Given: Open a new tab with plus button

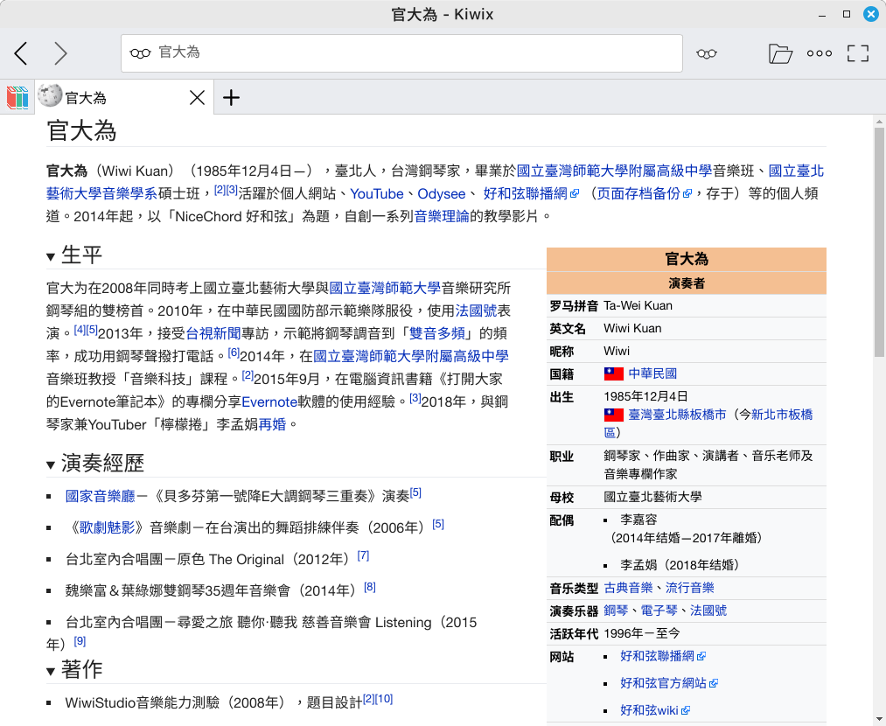Looking at the screenshot, I should click(x=231, y=98).
